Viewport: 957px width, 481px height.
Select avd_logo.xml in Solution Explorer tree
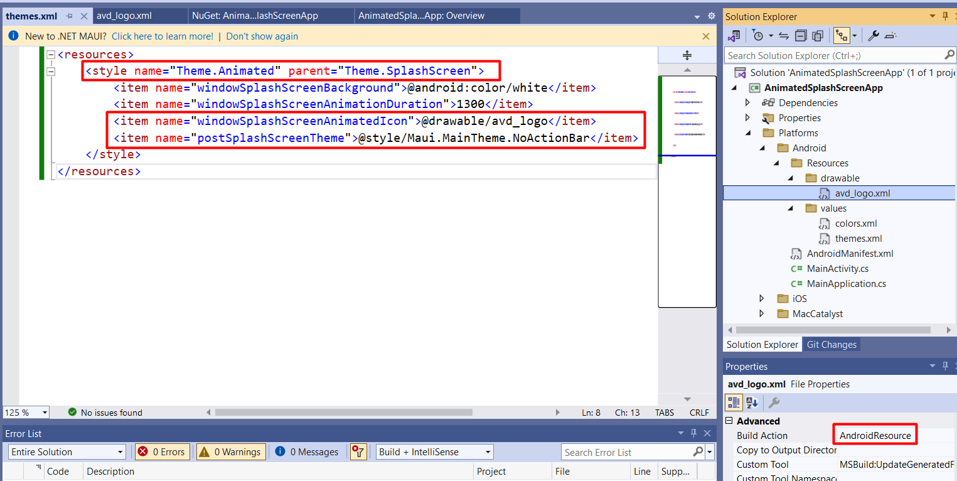coord(862,193)
